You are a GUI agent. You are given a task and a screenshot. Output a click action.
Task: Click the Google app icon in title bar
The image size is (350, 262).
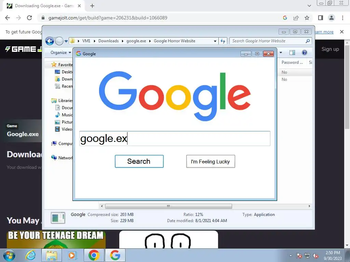(x=79, y=54)
